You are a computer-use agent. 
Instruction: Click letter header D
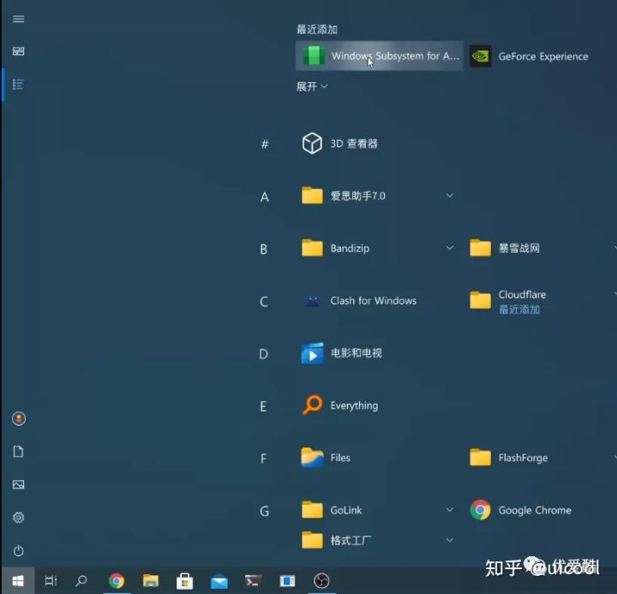[264, 354]
